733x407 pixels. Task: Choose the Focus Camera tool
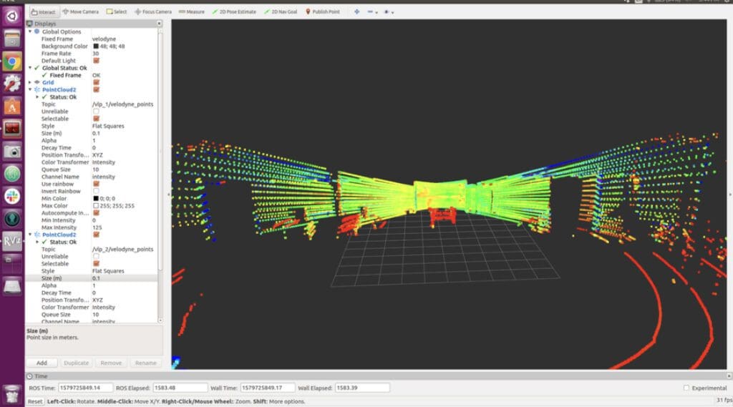[x=154, y=11]
